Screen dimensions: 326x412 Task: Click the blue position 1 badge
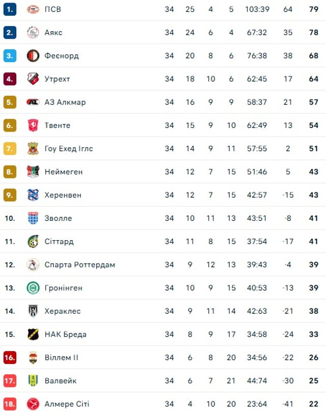[10, 9]
